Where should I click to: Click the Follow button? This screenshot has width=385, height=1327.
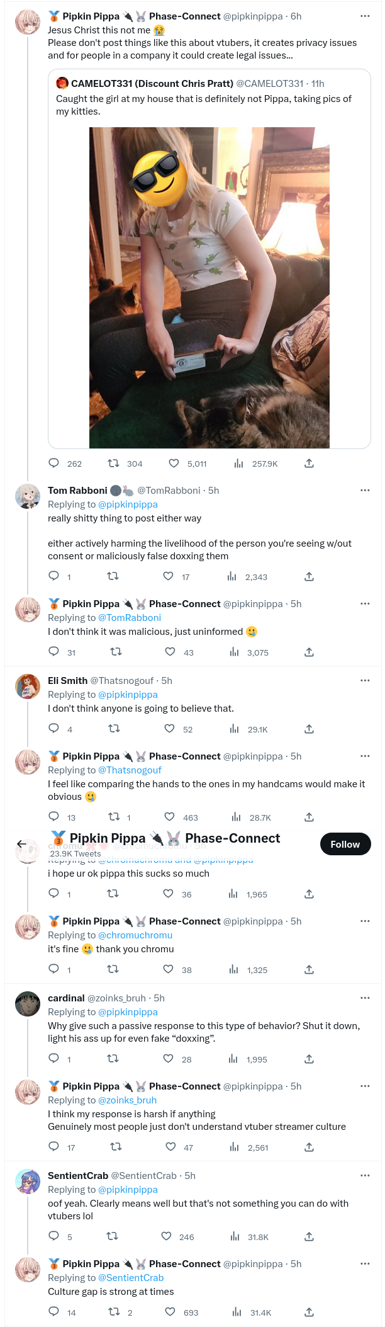345,844
